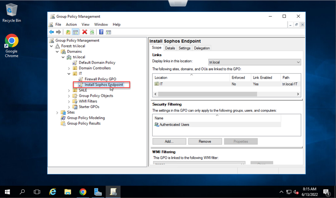Expand the SALE organizational unit

[69, 91]
